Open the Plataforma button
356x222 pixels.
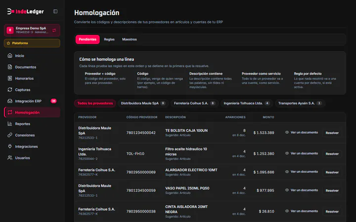32,43
